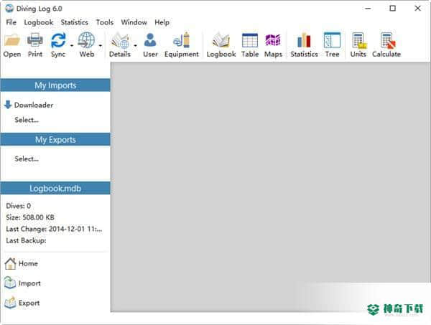
Task: Select the 'Last Backup:' text
Action: [x=26, y=240]
